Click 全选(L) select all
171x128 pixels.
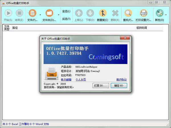66,11
